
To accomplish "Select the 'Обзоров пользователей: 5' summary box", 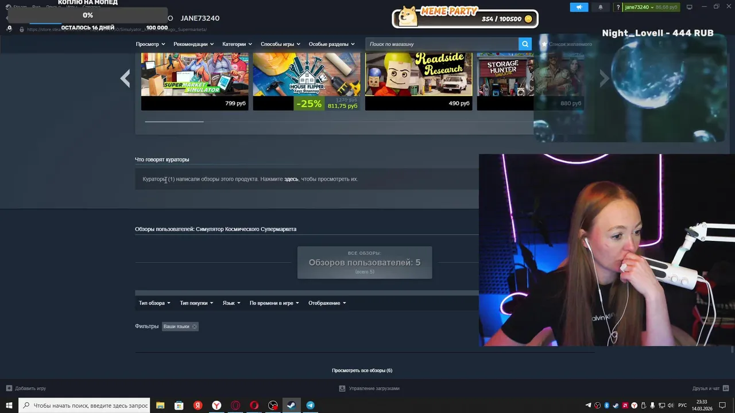I will tap(365, 262).
